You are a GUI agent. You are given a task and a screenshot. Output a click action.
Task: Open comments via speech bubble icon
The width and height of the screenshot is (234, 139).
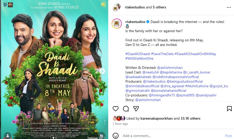(x=126, y=109)
